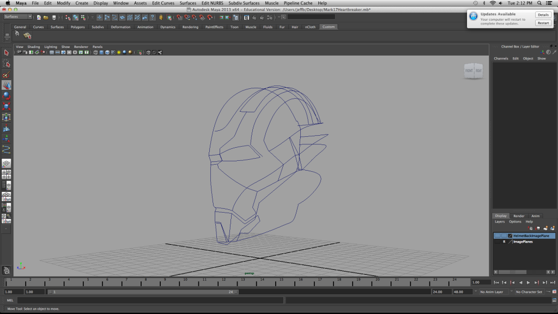Screen dimensions: 558x314
Task: Activate the Show Manipulator tool
Action: coord(7,139)
